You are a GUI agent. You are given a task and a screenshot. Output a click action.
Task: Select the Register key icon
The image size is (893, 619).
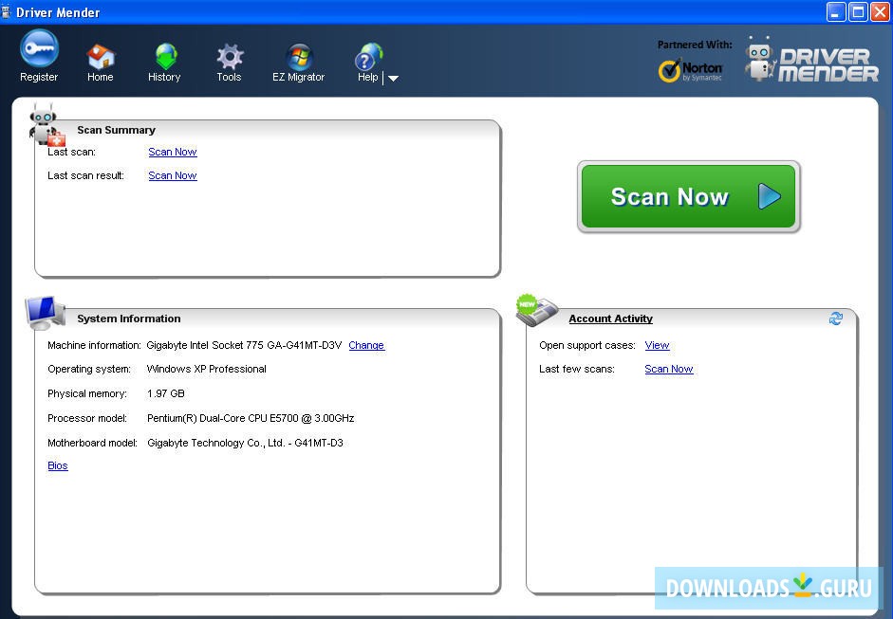(38, 49)
